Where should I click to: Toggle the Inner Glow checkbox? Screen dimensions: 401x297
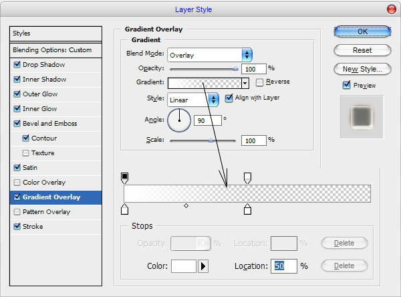click(x=17, y=109)
